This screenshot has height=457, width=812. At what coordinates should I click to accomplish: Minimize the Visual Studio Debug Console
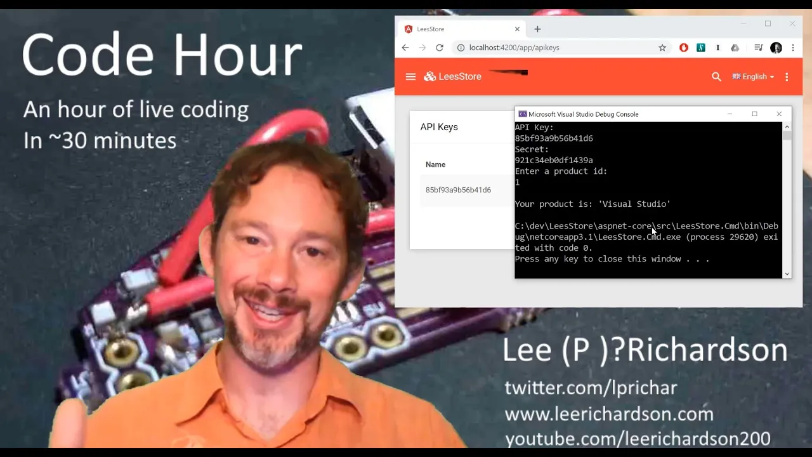[x=730, y=114]
